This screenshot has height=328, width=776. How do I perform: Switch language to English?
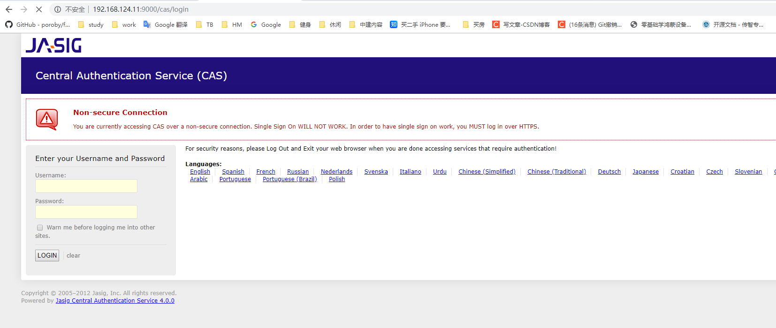200,172
